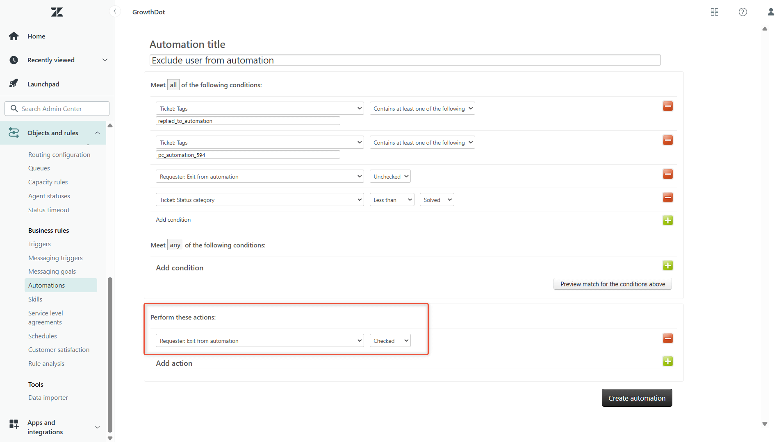Switch to the Triggers sidebar item

click(x=39, y=244)
